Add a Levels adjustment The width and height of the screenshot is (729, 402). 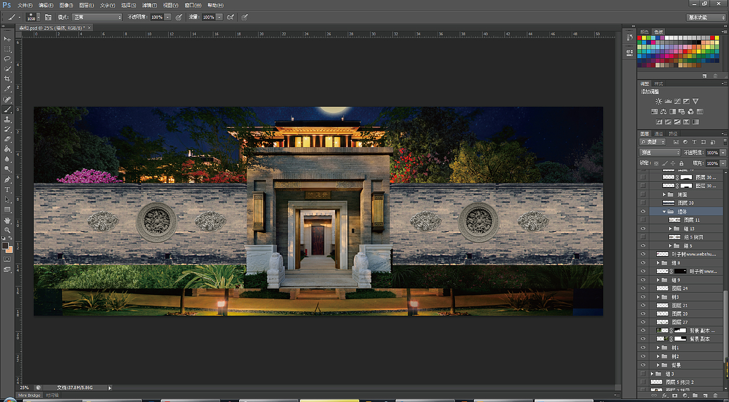tap(668, 101)
